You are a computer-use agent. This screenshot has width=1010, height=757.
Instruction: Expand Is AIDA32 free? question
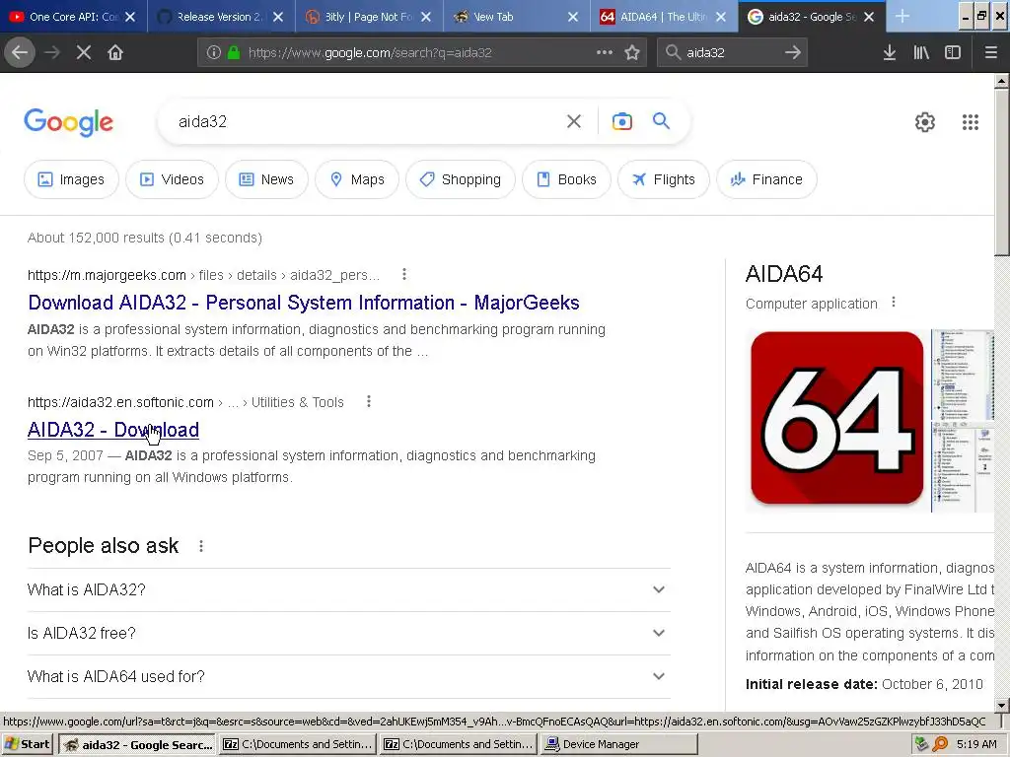[349, 633]
